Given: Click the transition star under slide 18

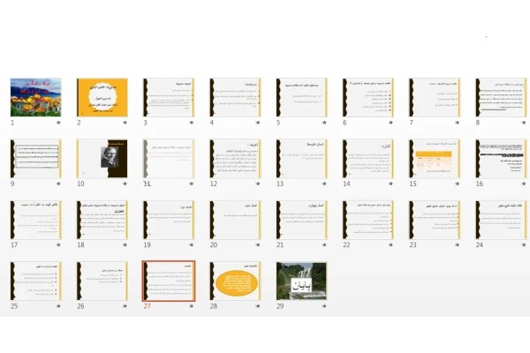Looking at the screenshot, I should pyautogui.click(x=125, y=245).
